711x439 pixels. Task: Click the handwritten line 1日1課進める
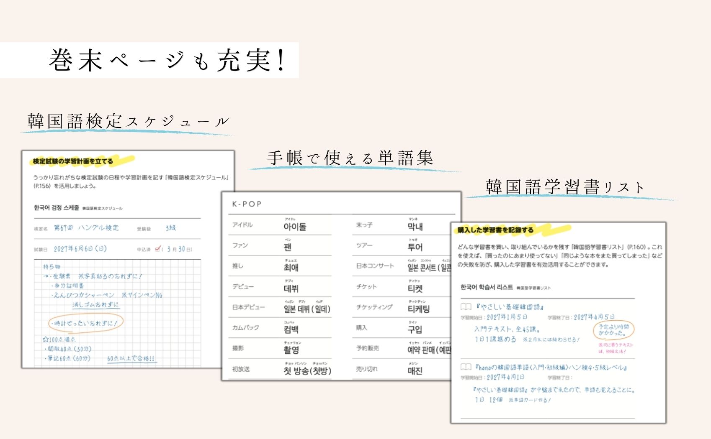[495, 339]
